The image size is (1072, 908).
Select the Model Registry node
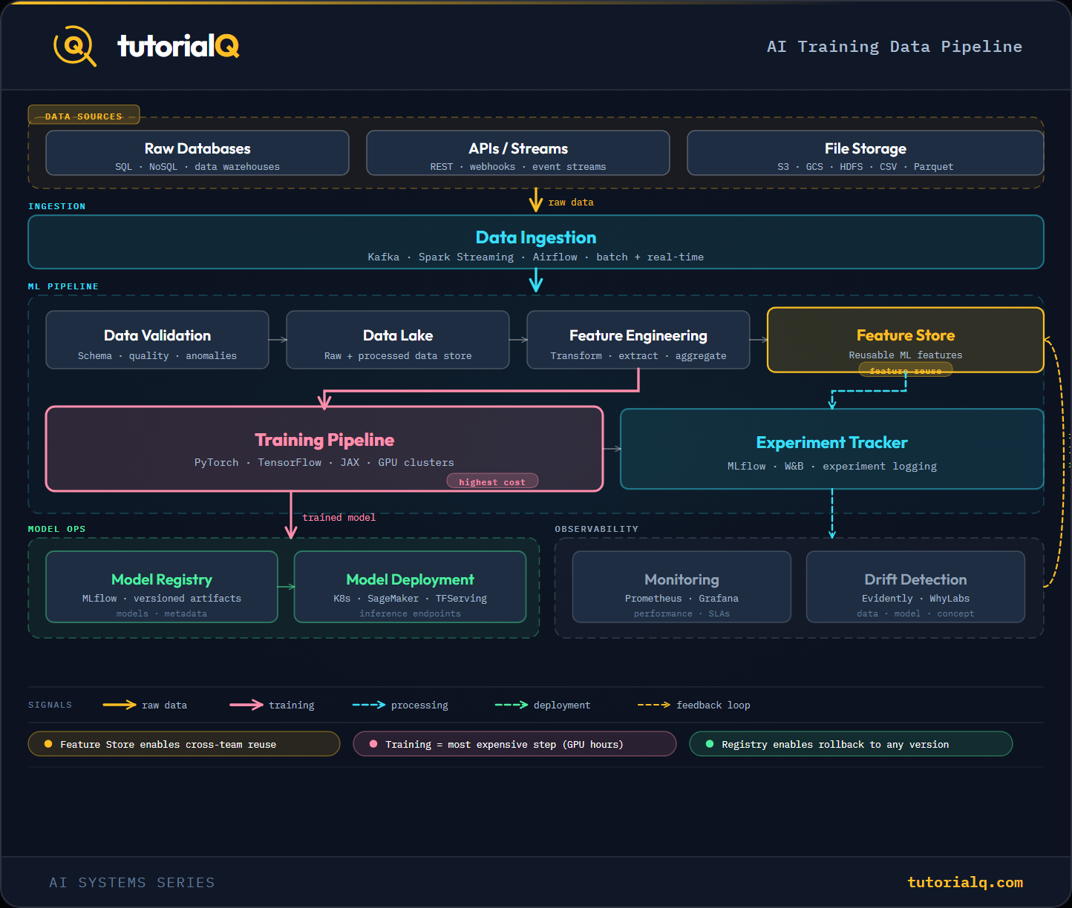point(162,587)
